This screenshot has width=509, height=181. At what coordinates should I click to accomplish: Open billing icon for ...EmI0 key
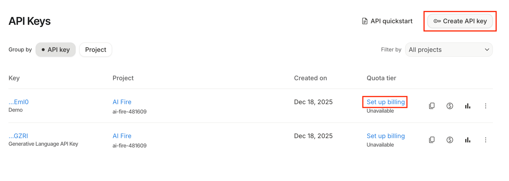coord(450,106)
